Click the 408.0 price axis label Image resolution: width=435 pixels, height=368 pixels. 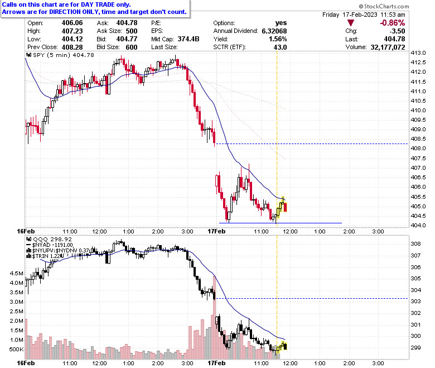418,149
